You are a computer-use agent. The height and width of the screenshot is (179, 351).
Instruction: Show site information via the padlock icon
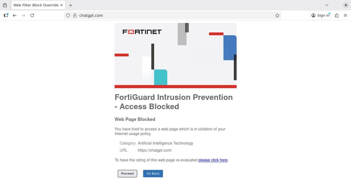pyautogui.click(x=74, y=15)
